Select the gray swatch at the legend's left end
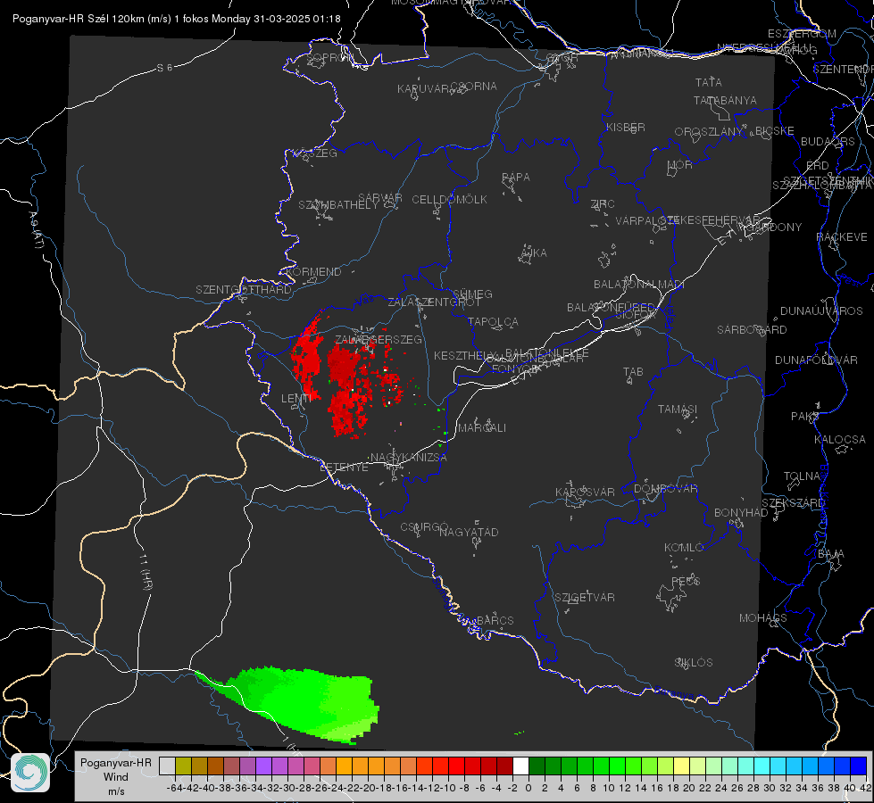The image size is (874, 803). (x=167, y=766)
